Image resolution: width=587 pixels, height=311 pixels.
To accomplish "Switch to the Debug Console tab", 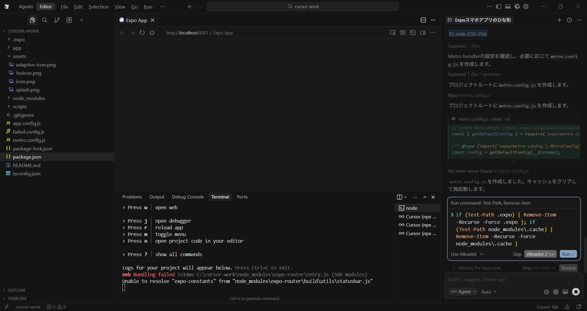I will tap(188, 197).
